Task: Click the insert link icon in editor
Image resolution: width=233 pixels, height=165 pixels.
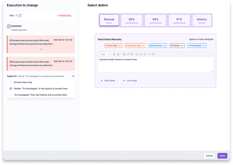Action: [128, 54]
